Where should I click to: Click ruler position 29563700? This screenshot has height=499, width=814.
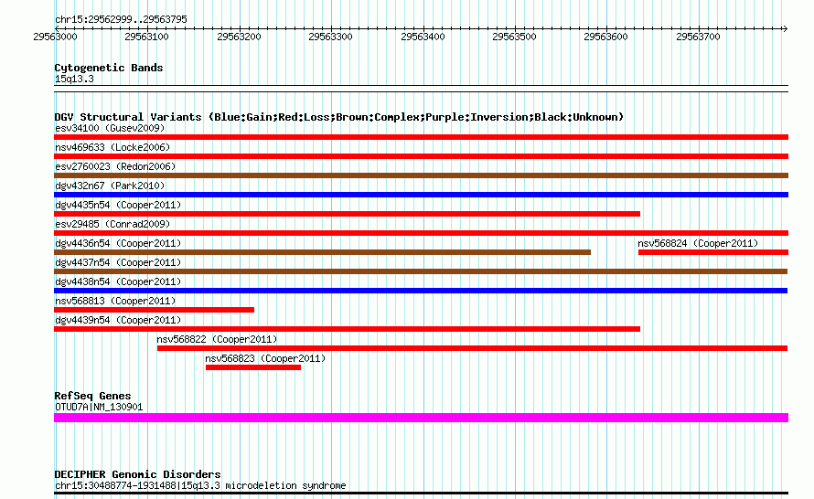tap(698, 37)
